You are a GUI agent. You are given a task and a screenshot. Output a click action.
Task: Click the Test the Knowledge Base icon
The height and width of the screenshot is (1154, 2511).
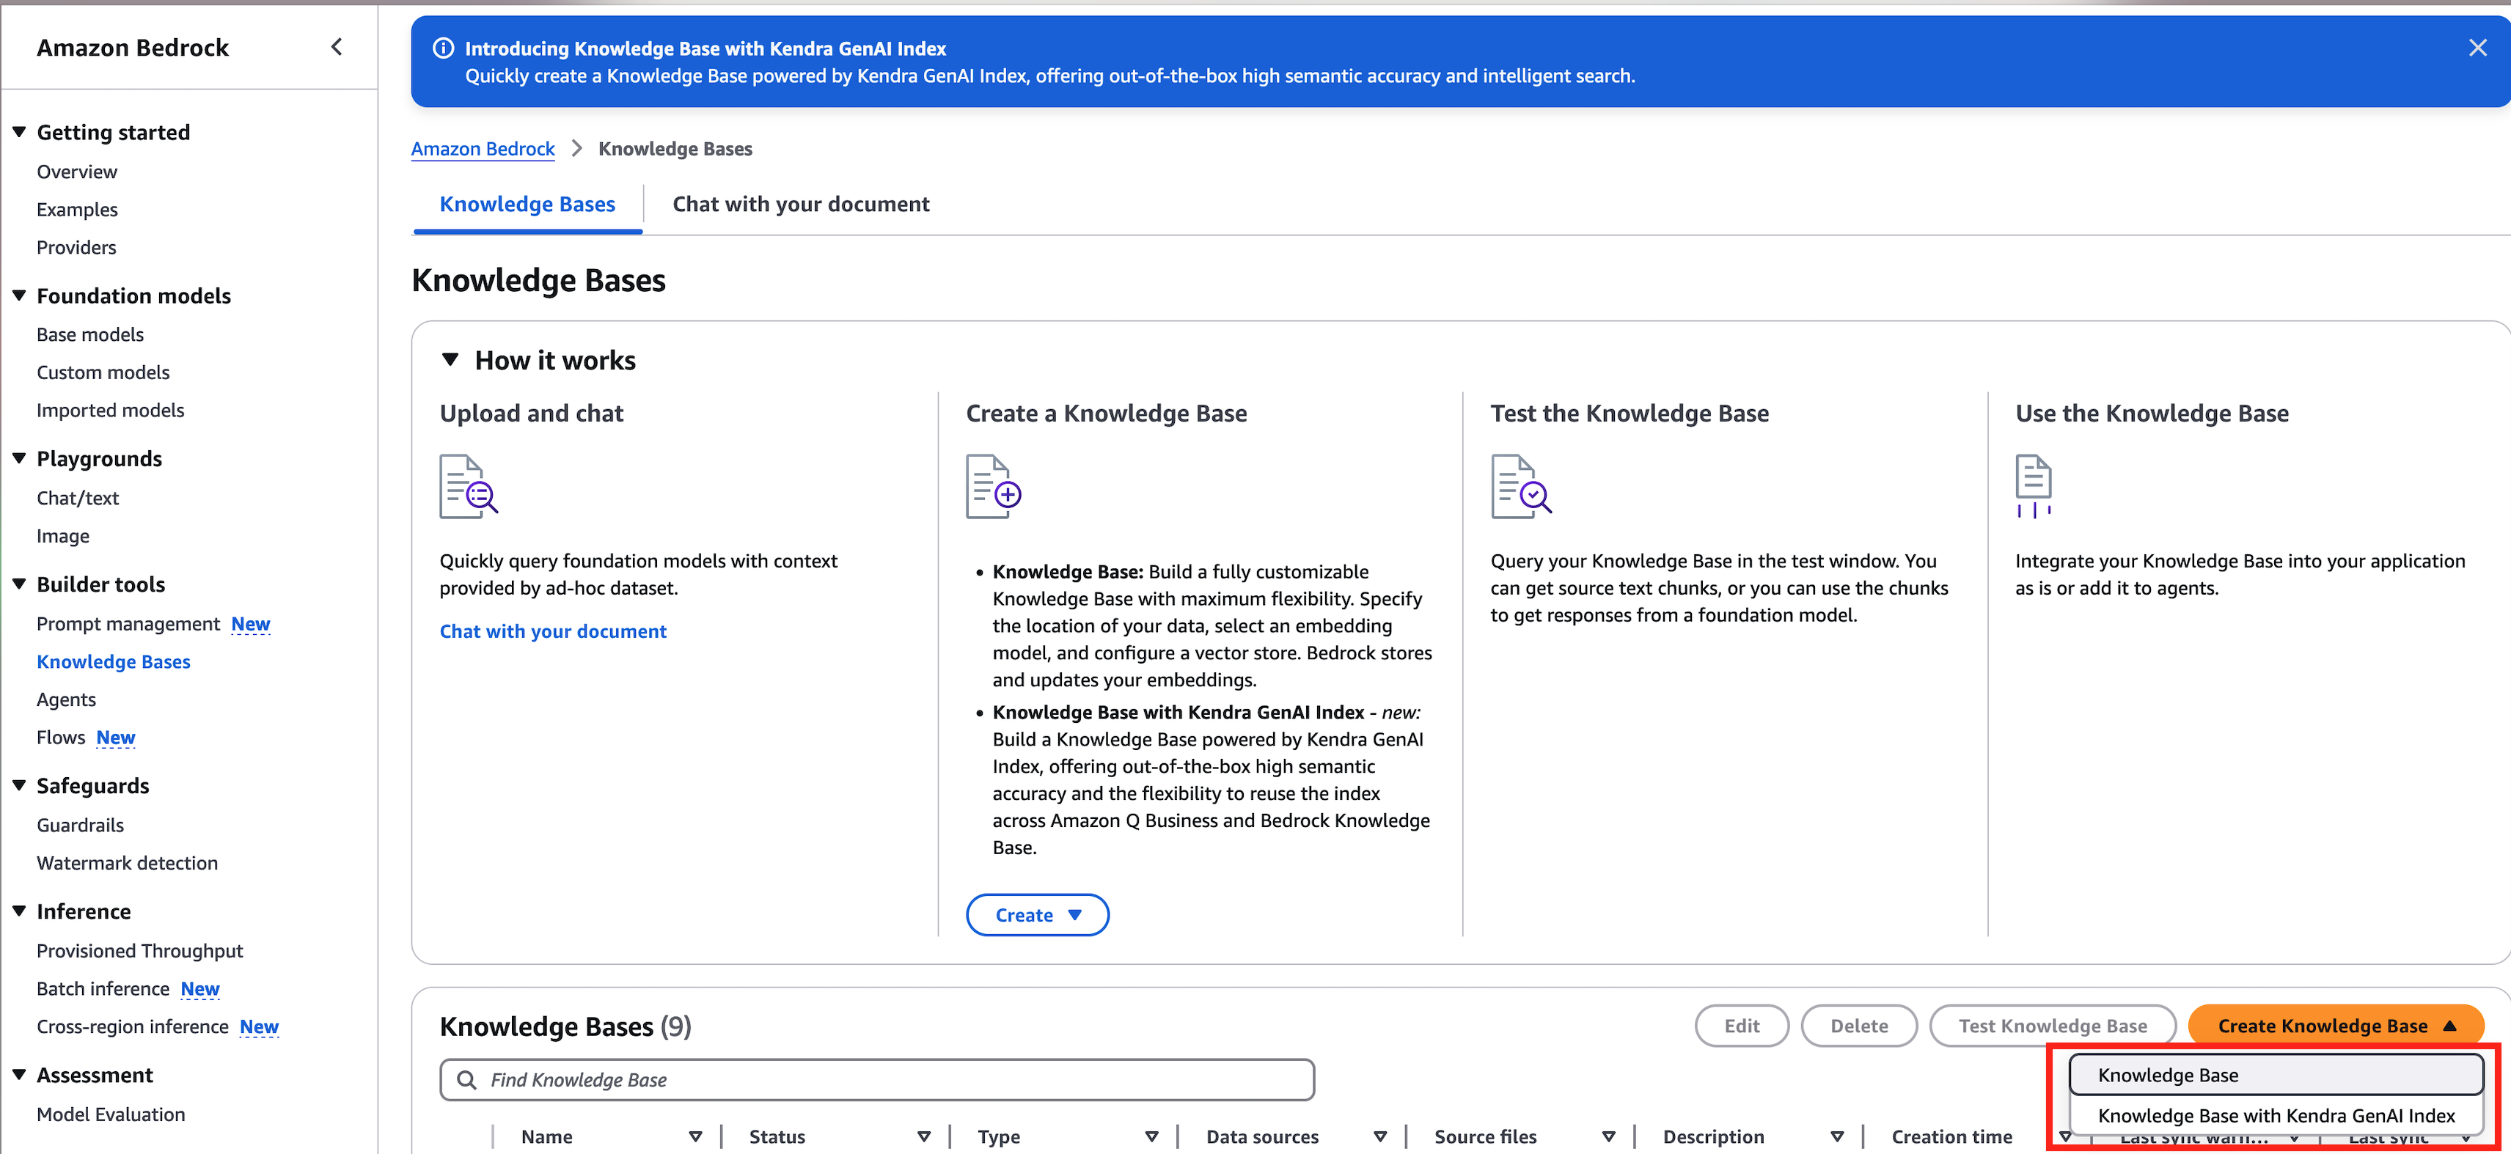[x=1520, y=485]
